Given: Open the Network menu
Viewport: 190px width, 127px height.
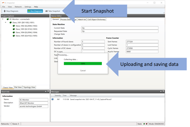Looking at the screenshot, I should point(18,7).
